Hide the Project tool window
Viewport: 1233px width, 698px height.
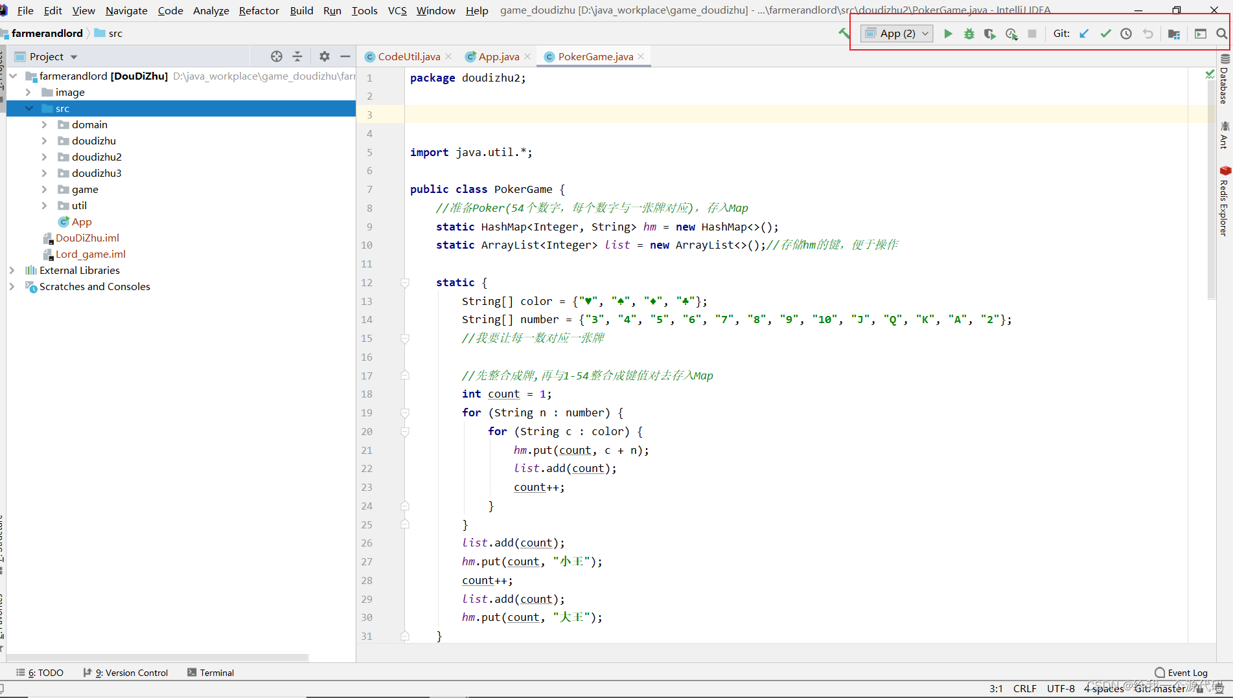[345, 56]
